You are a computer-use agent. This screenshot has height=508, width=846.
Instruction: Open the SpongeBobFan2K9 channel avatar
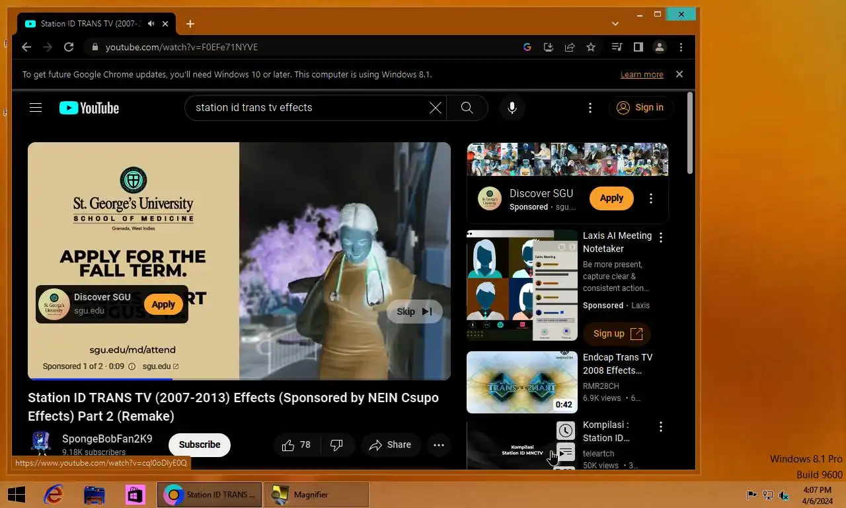(x=41, y=443)
